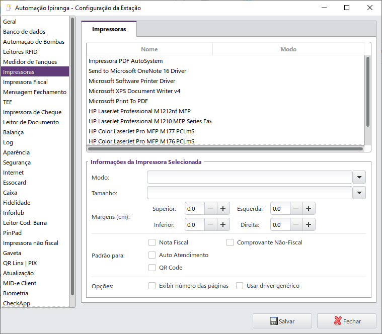Image resolution: width=382 pixels, height=334 pixels.
Task: Click the floppy disk Salvar icon
Action: [274, 321]
